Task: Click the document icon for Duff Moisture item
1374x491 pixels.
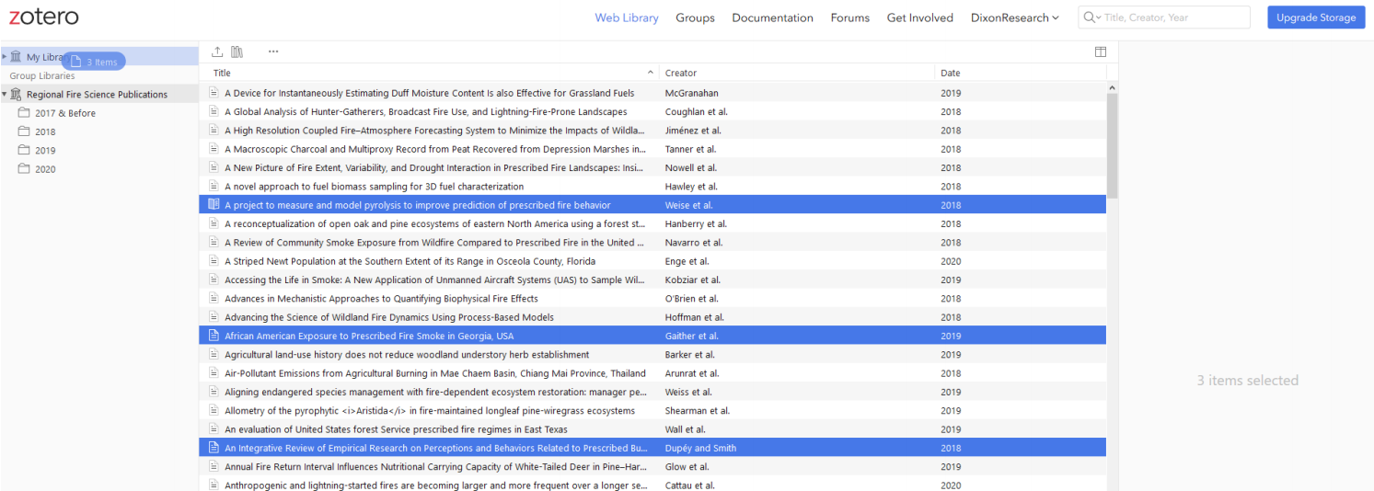Action: click(214, 93)
